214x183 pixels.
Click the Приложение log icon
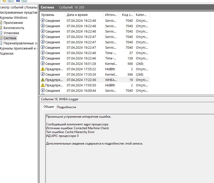click(x=2, y=23)
